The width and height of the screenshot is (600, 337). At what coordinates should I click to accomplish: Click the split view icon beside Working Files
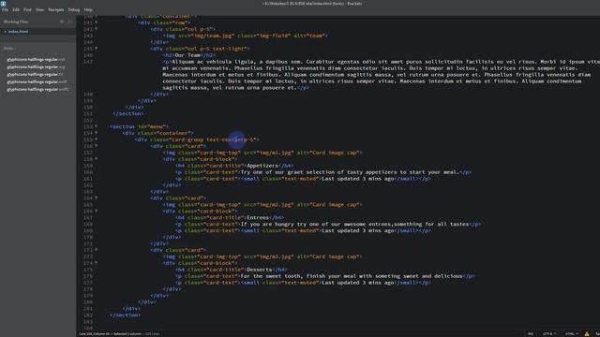click(x=70, y=22)
